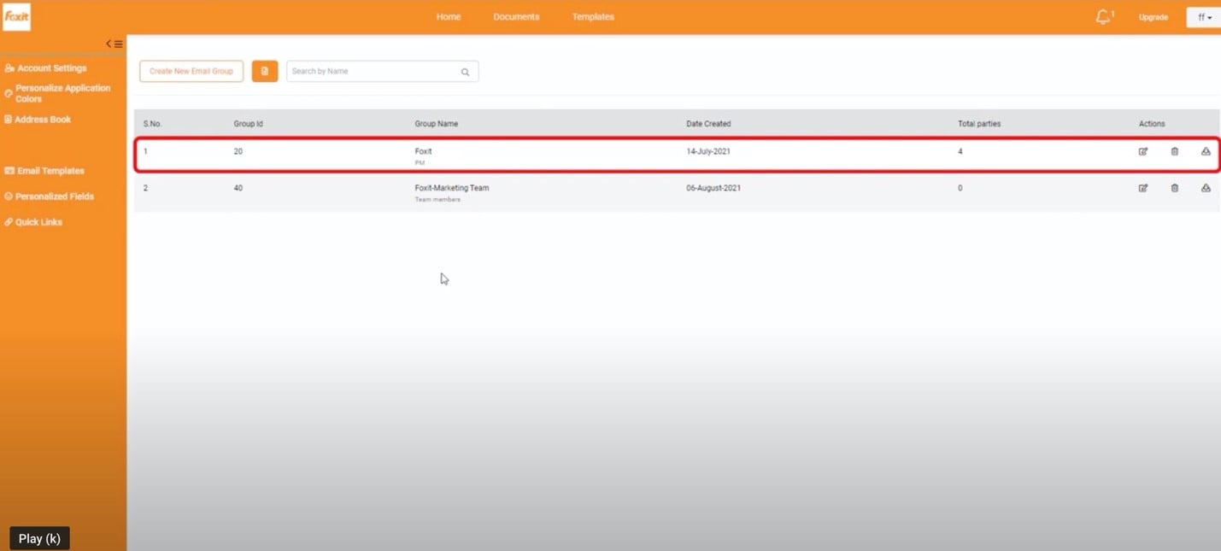Viewport: 1221px width, 551px height.
Task: Click Group Id 40
Action: (238, 188)
